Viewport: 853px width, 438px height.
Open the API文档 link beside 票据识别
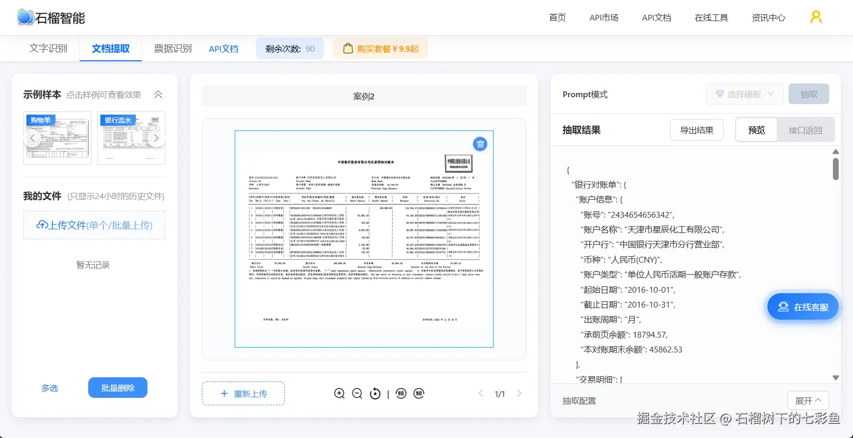tap(224, 49)
